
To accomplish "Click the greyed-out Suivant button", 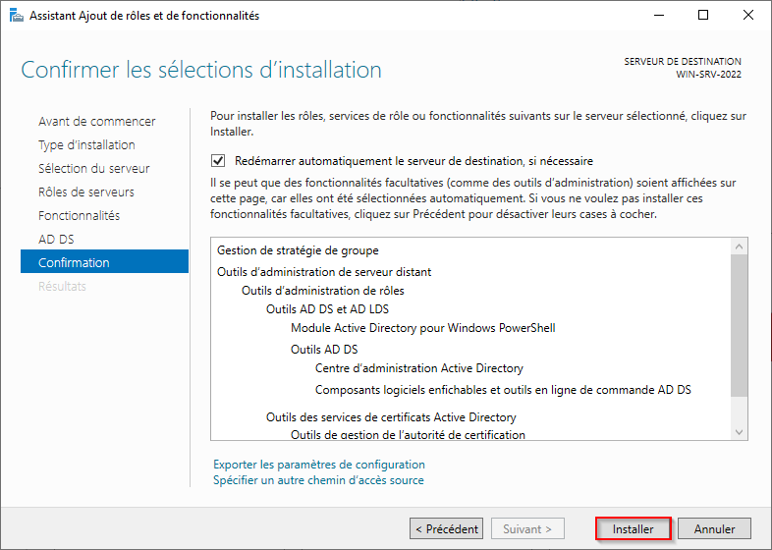I will tap(527, 528).
